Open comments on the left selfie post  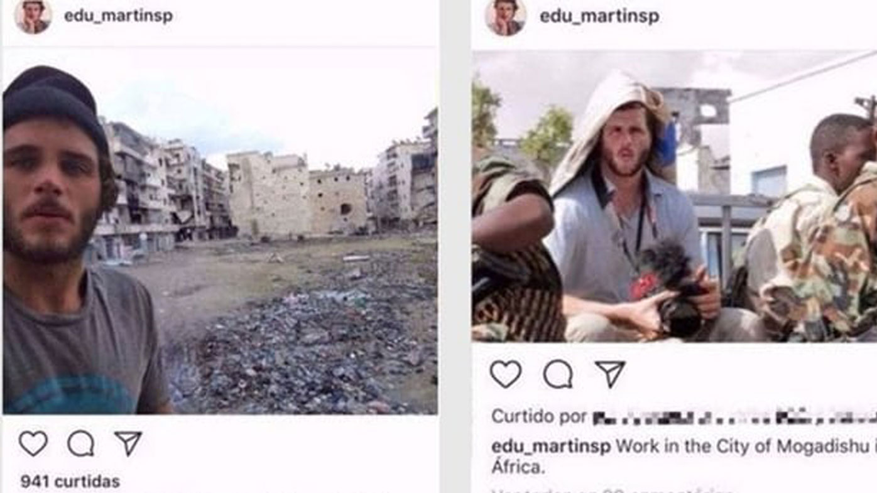(81, 443)
